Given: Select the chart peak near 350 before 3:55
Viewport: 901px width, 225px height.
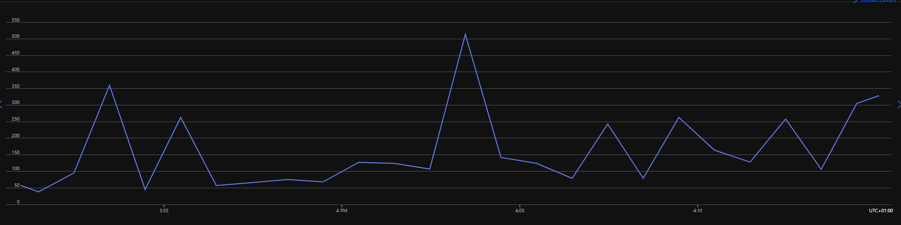Looking at the screenshot, I should pos(109,85).
